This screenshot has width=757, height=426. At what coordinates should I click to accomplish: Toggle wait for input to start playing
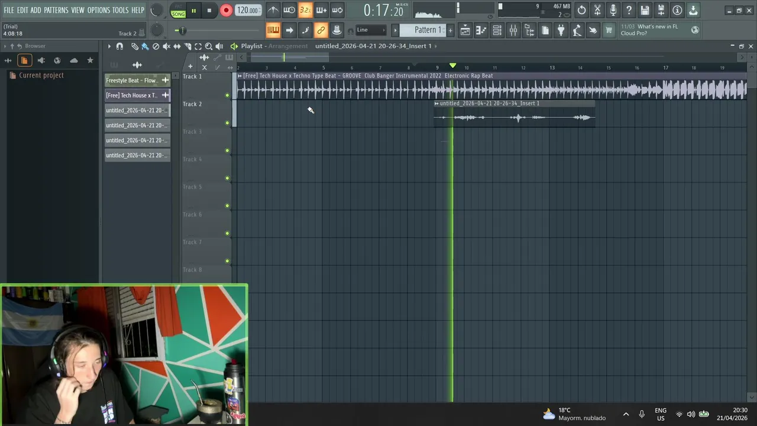pos(289,10)
